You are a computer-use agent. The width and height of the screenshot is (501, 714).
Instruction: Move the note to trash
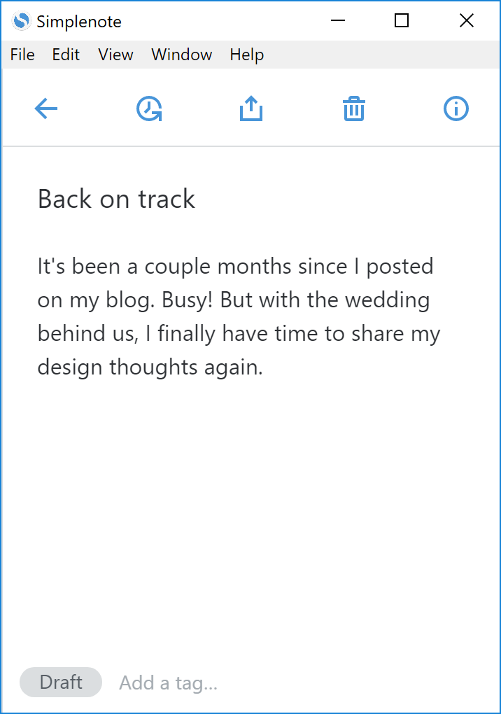tap(354, 109)
